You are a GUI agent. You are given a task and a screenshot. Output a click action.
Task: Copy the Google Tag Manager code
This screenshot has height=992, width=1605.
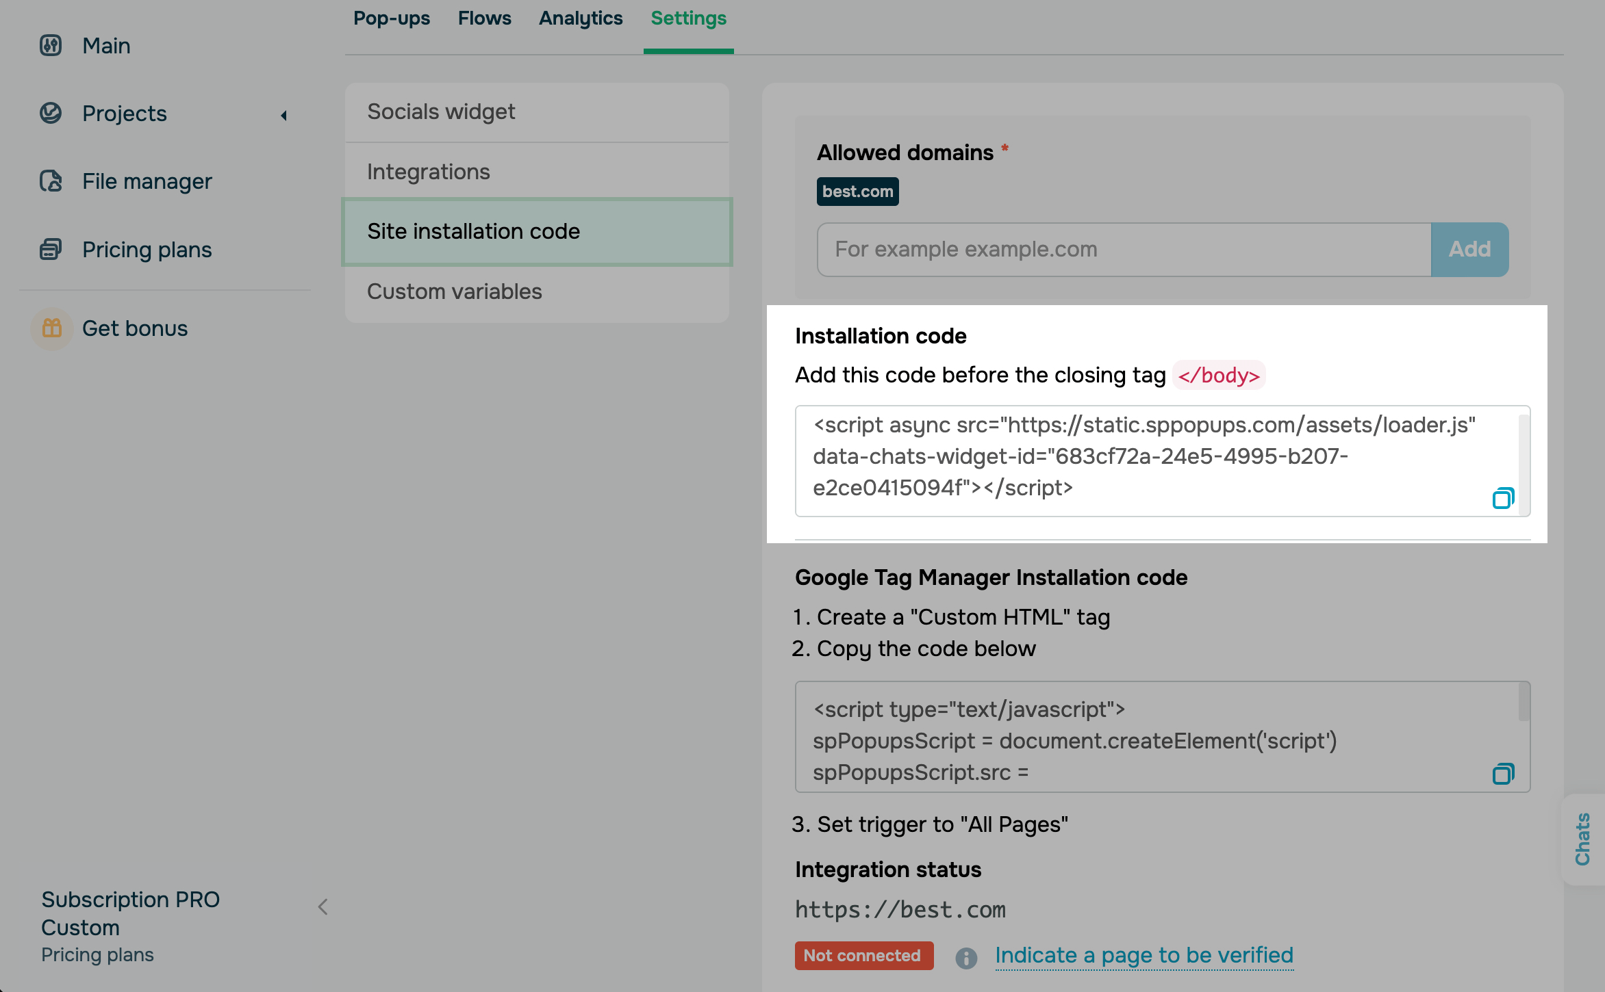click(1502, 774)
